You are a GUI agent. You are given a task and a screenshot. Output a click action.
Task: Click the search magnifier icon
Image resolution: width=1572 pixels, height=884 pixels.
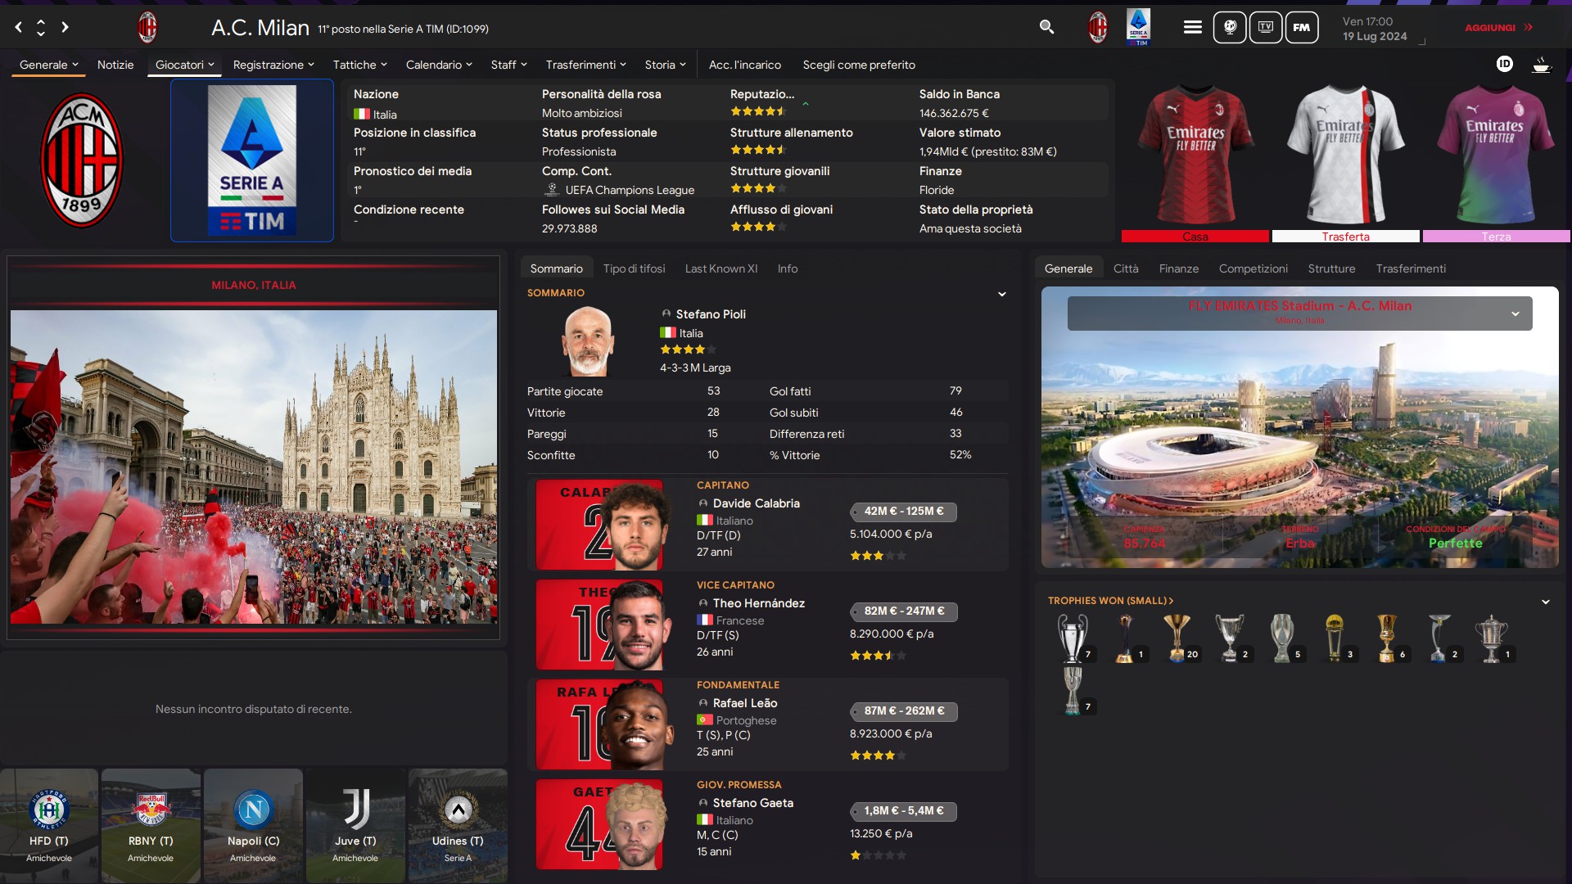tap(1046, 27)
